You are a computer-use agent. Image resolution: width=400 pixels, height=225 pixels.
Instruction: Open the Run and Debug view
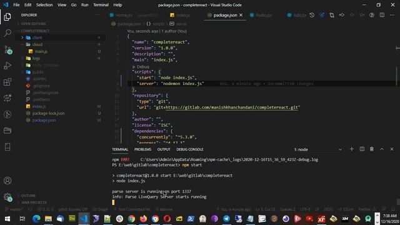[x=7, y=66]
